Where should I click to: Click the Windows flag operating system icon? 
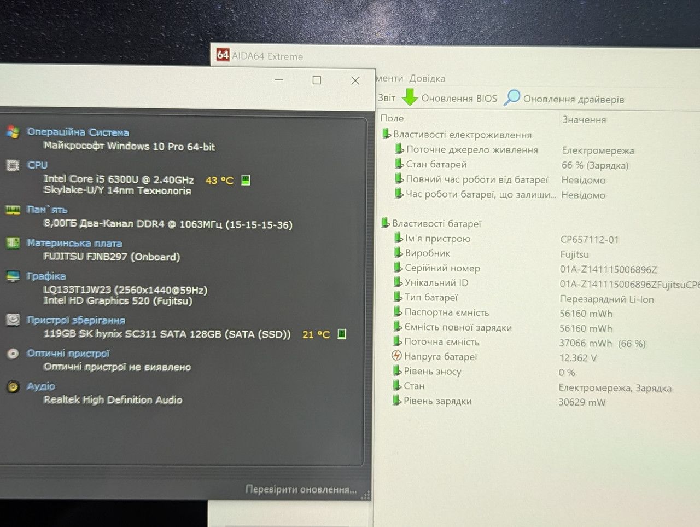[x=13, y=132]
